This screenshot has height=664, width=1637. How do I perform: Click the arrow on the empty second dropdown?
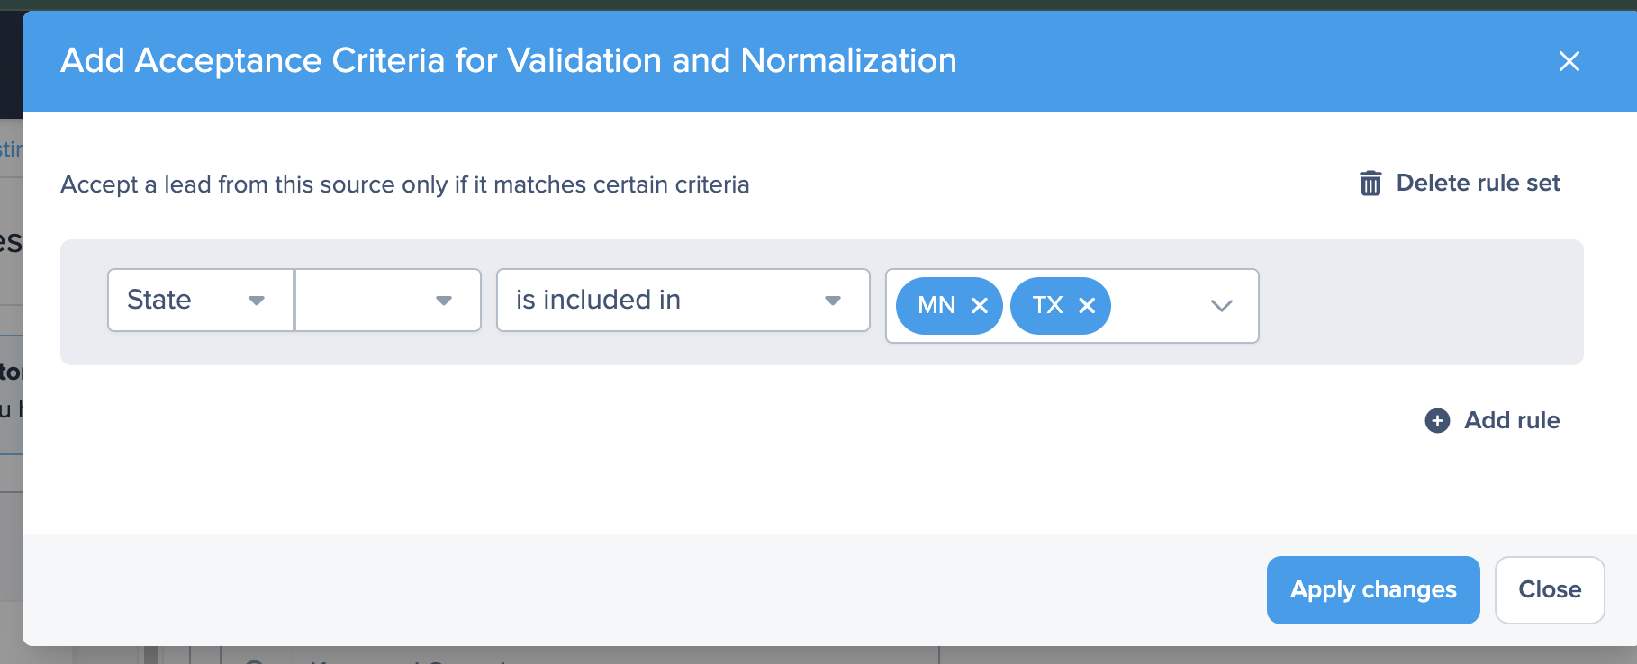(x=443, y=301)
